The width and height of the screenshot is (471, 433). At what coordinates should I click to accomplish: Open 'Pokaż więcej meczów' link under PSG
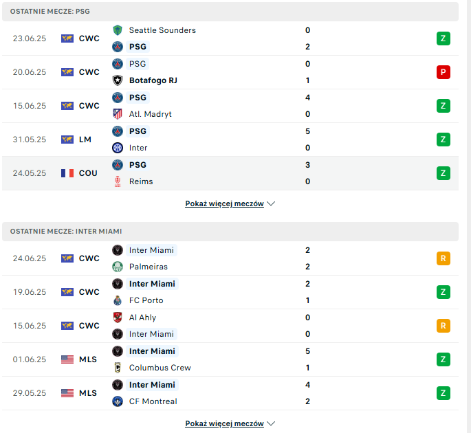point(224,203)
